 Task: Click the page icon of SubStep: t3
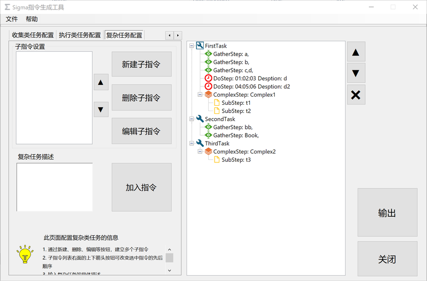tap(217, 159)
